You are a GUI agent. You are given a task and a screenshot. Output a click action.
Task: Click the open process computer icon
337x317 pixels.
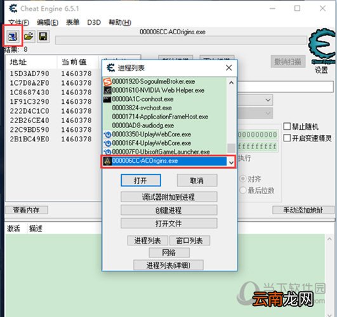[13, 36]
